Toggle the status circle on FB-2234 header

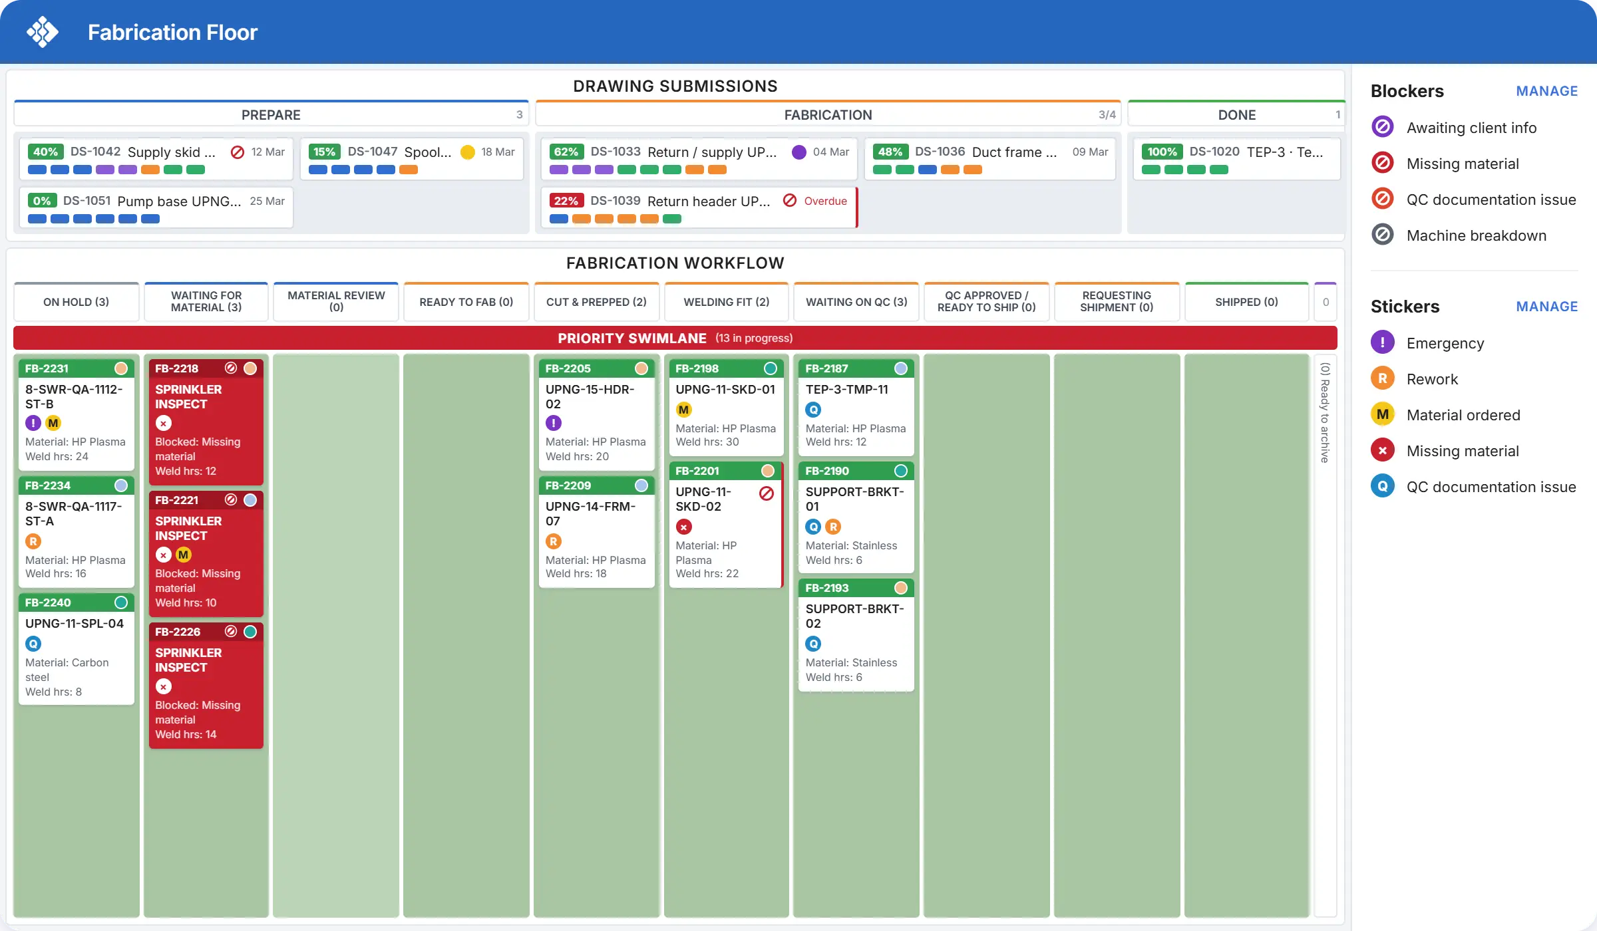(x=121, y=485)
